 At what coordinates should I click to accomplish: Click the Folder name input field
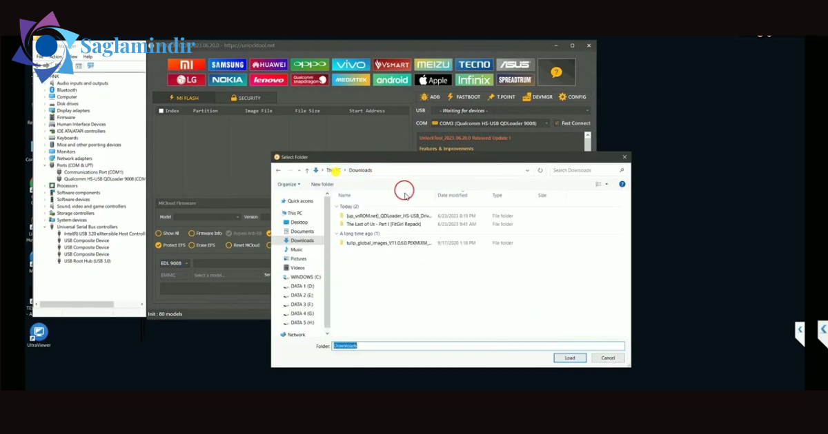click(479, 346)
